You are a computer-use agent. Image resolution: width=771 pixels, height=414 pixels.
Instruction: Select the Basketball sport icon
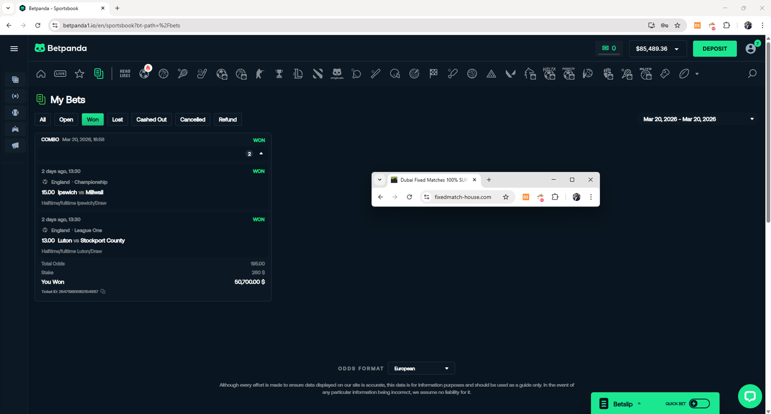point(163,74)
